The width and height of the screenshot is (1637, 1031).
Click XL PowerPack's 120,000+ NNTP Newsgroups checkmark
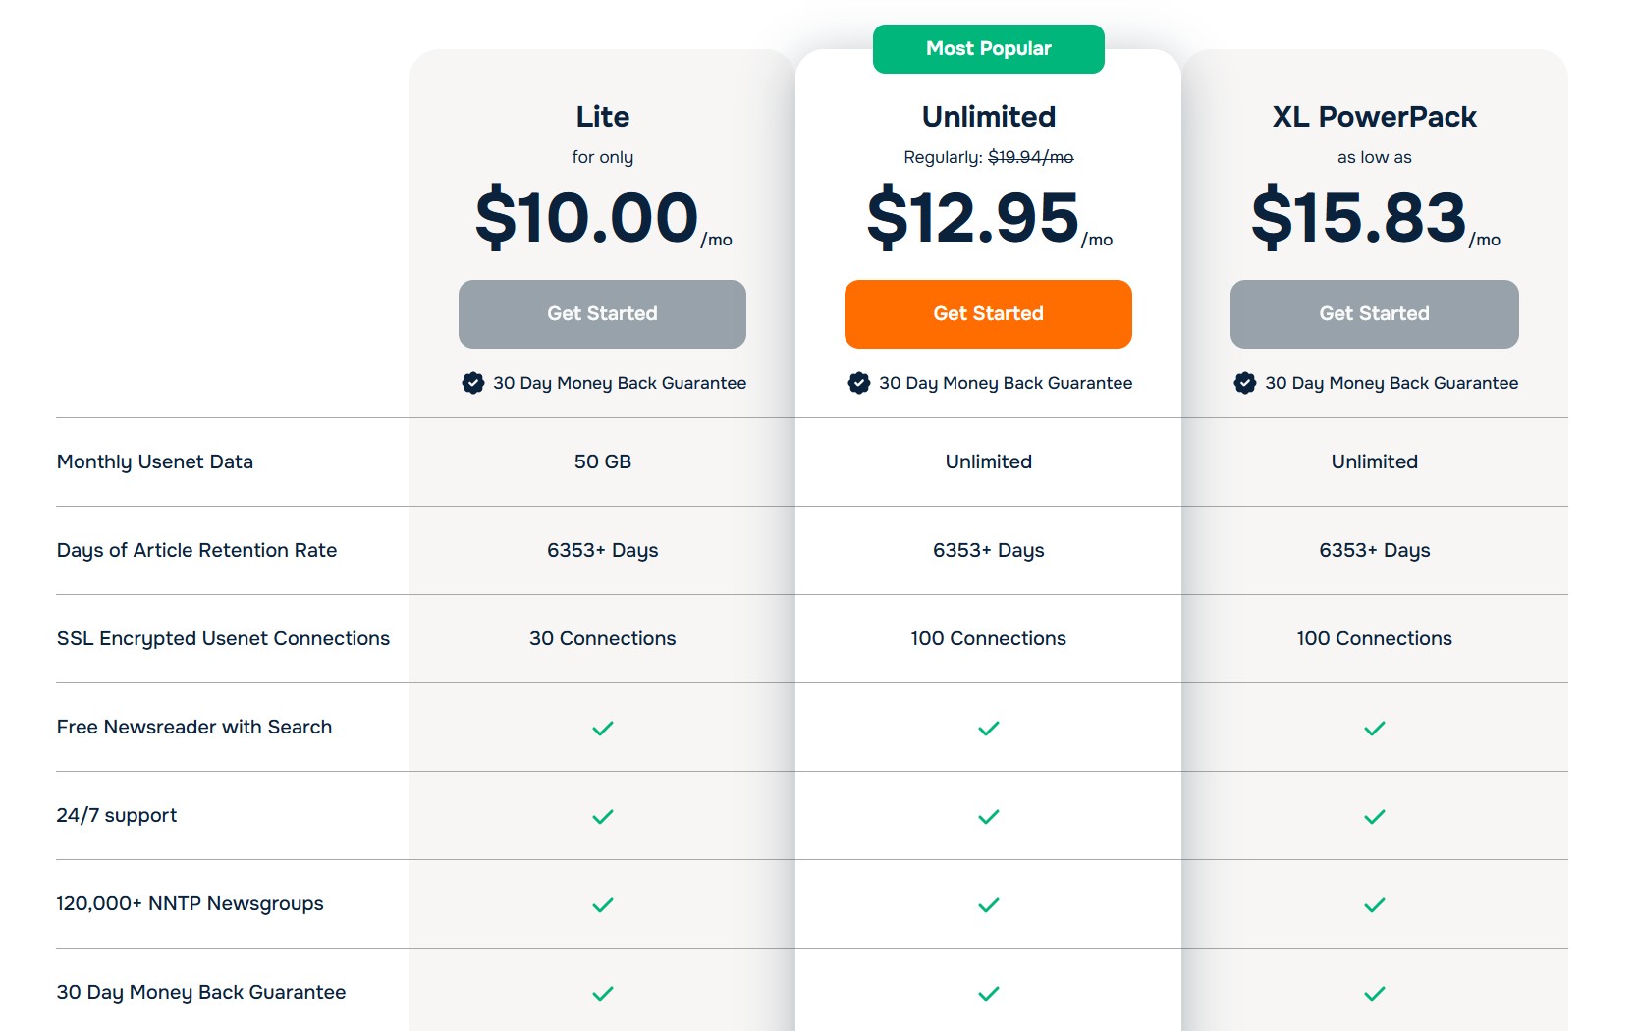(x=1375, y=904)
